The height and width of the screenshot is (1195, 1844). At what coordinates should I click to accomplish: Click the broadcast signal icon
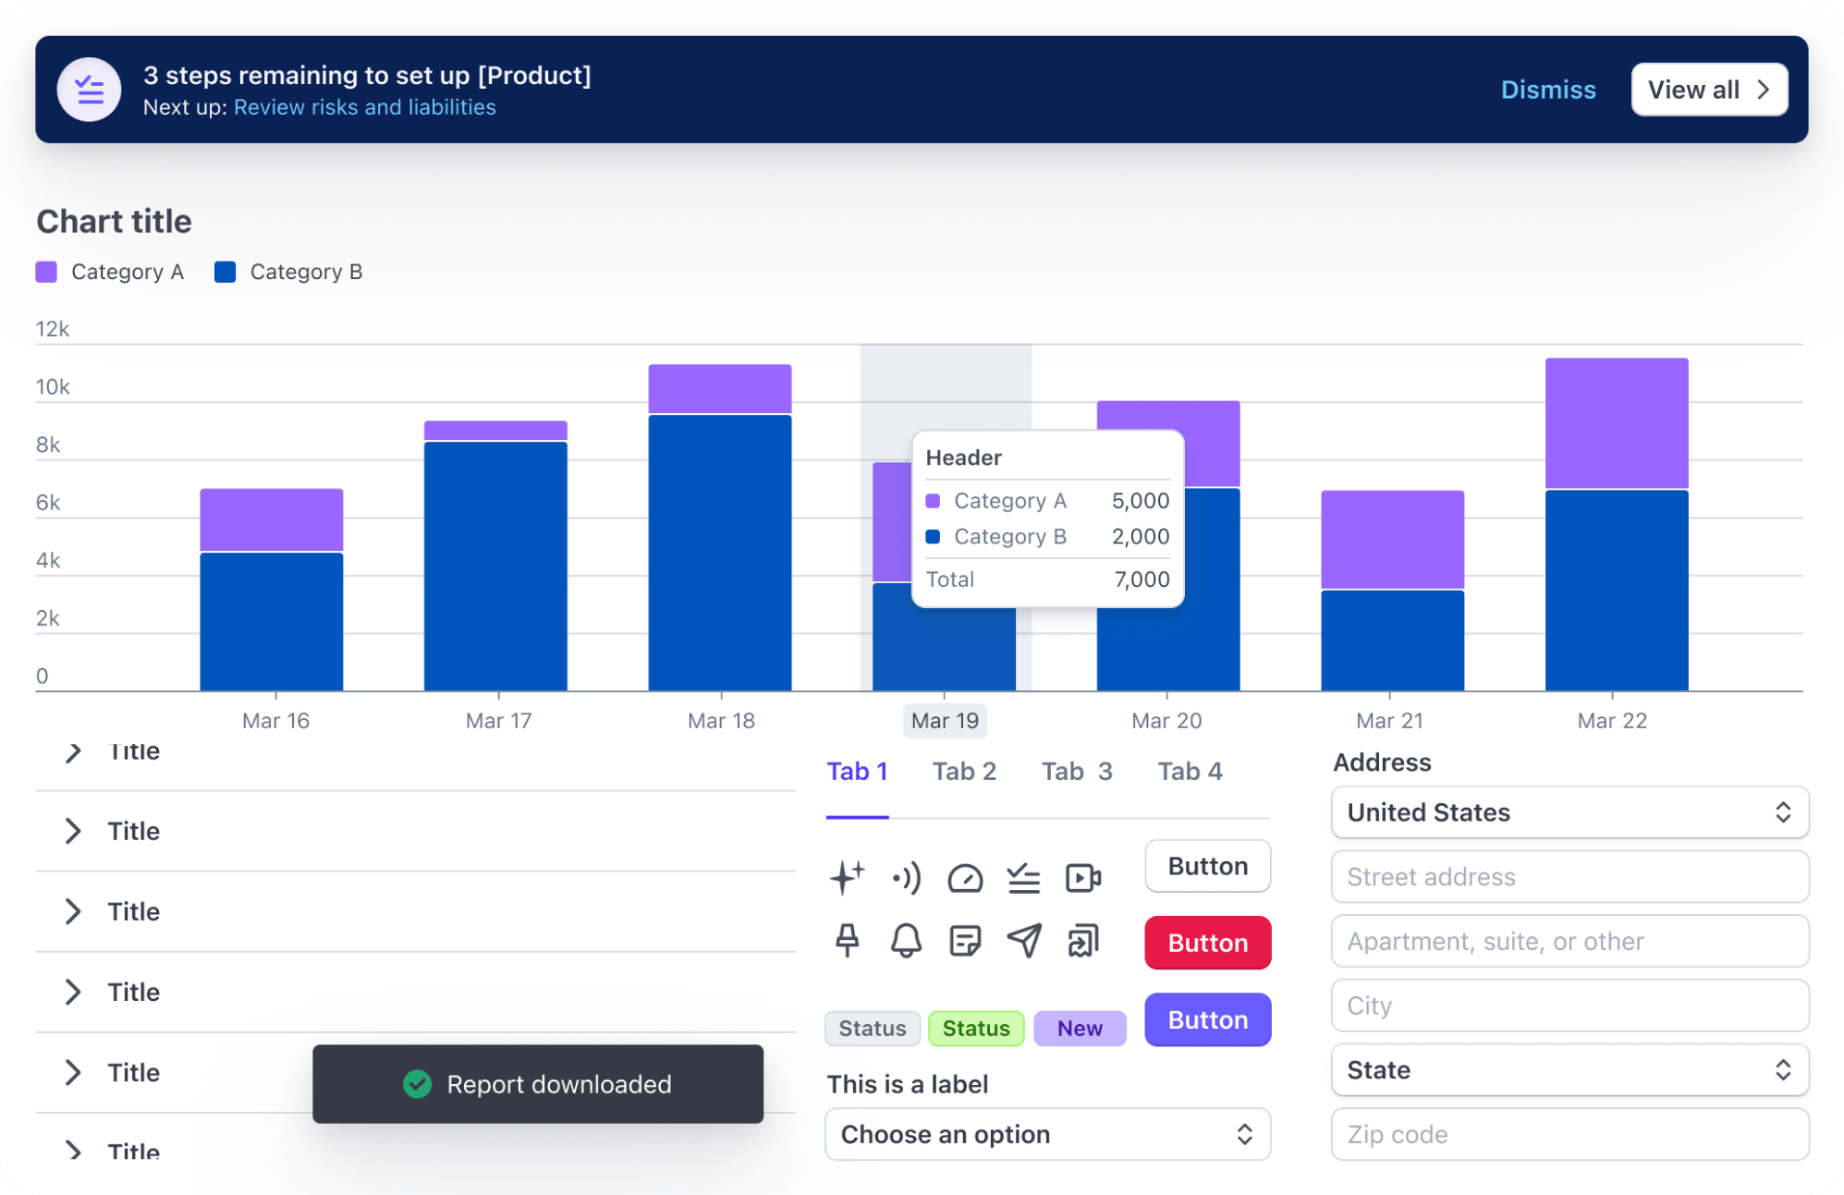tap(907, 878)
